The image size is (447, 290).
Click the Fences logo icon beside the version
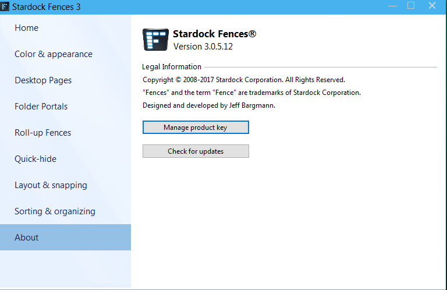pos(155,40)
